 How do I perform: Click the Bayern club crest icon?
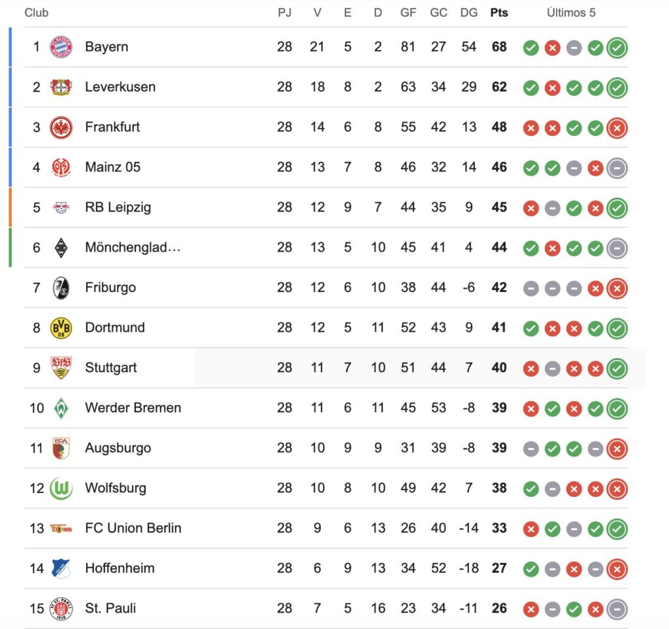[x=61, y=46]
